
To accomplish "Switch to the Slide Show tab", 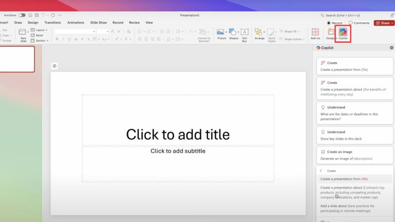I will click(98, 23).
